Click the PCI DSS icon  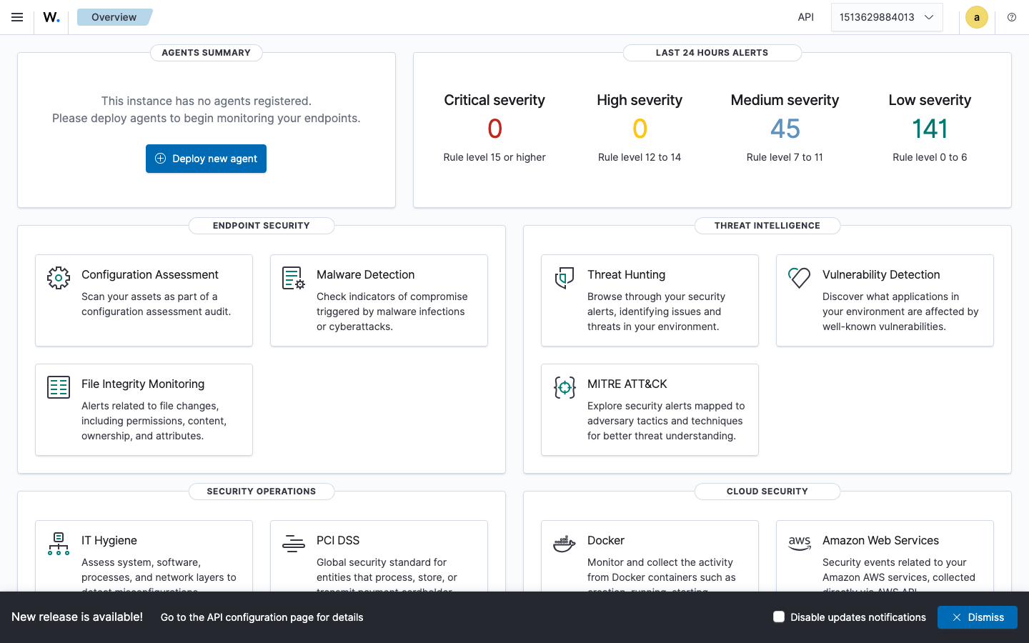[x=294, y=544]
